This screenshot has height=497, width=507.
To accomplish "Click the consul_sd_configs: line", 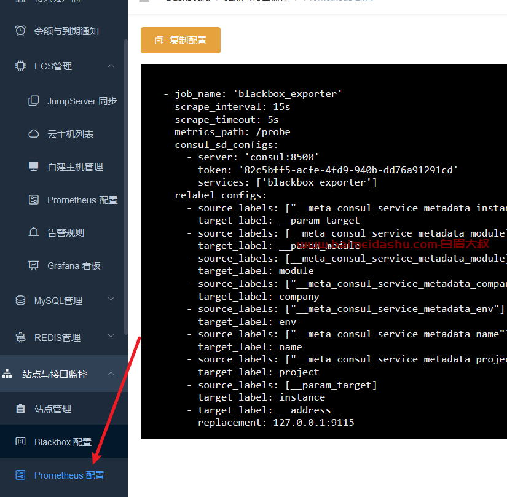I will [x=226, y=145].
